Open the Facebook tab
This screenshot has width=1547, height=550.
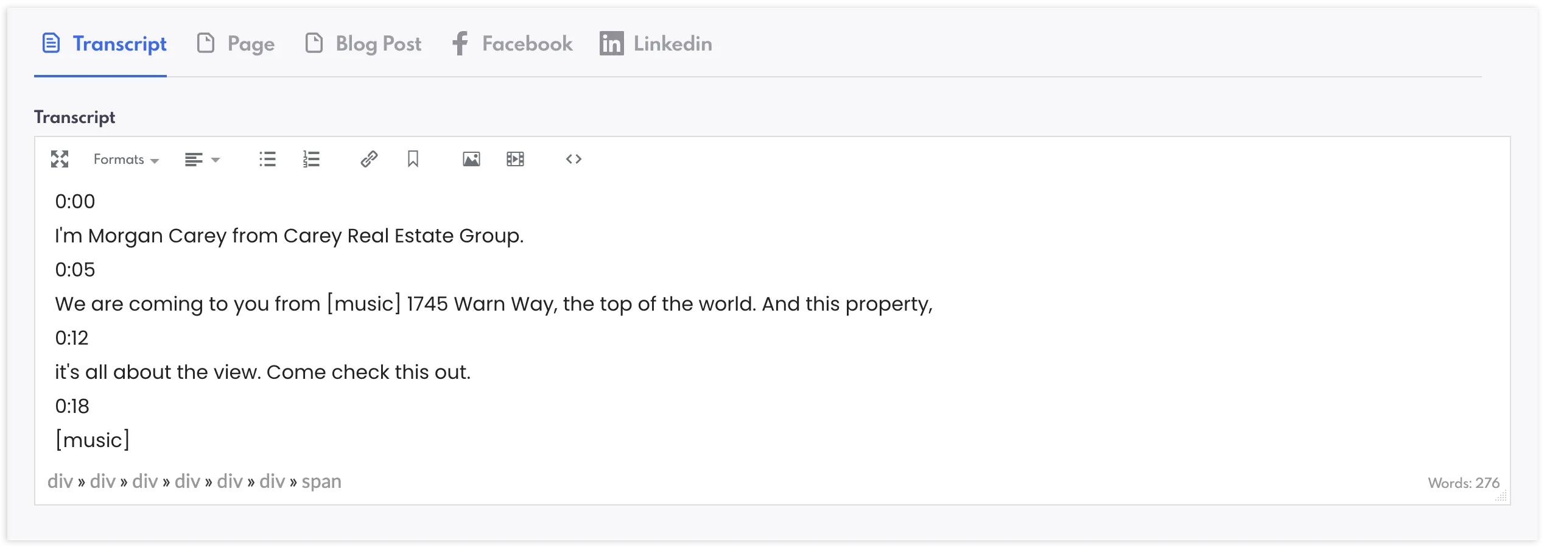[x=512, y=44]
